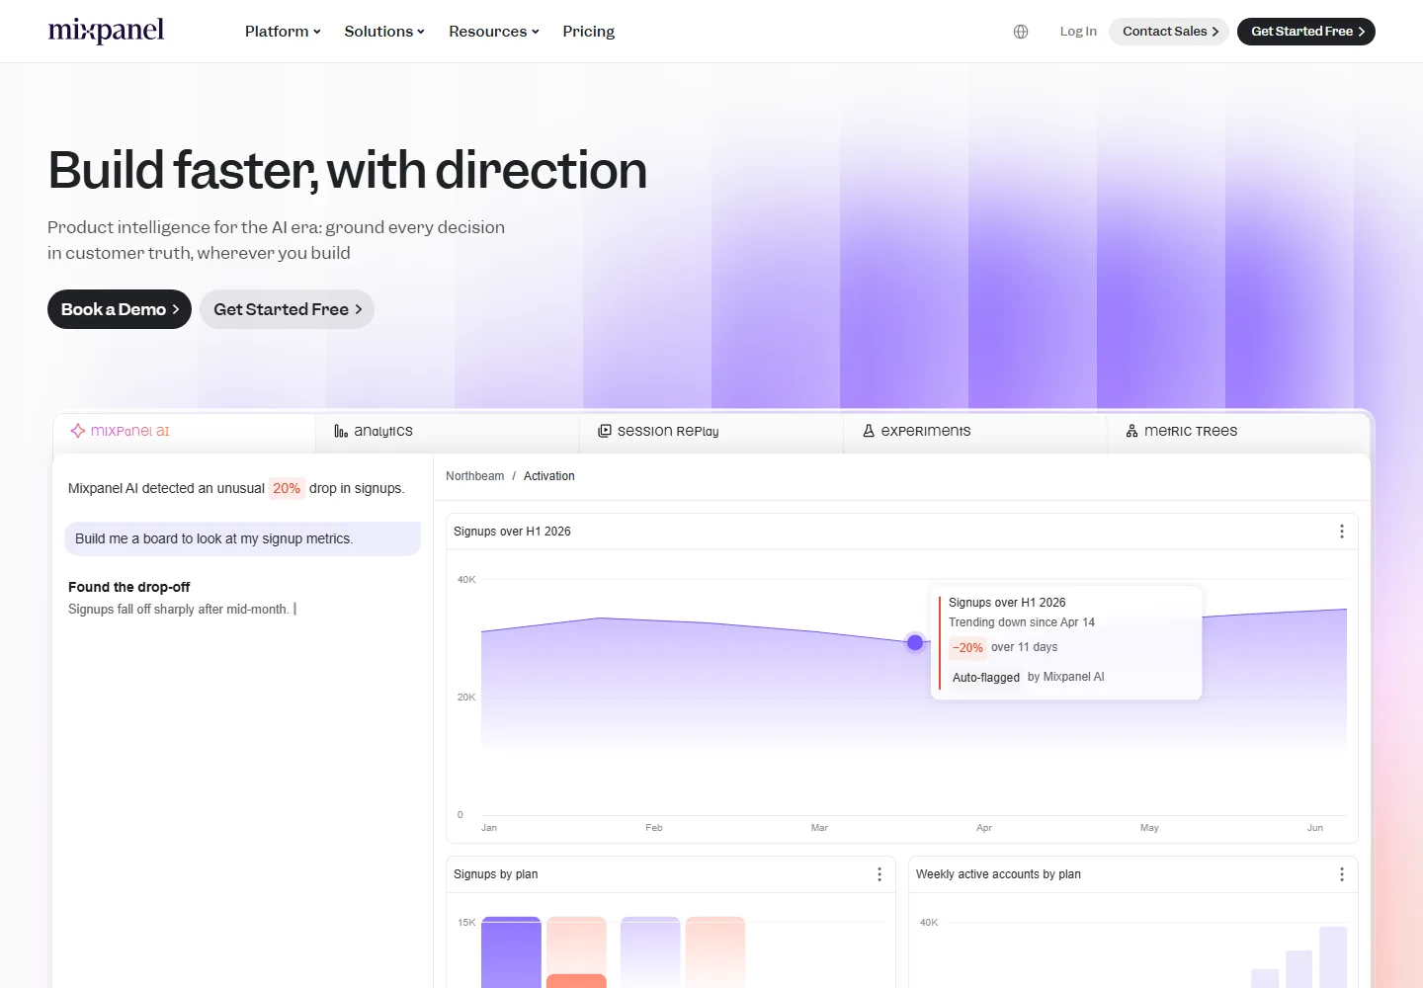Click the 'Weekly active accounts by plan' title

(998, 874)
